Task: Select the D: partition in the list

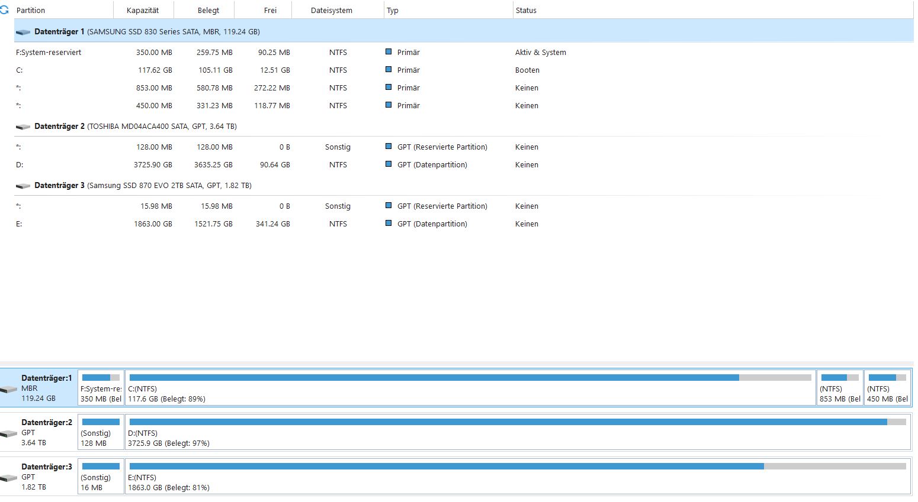Action: tap(464, 164)
